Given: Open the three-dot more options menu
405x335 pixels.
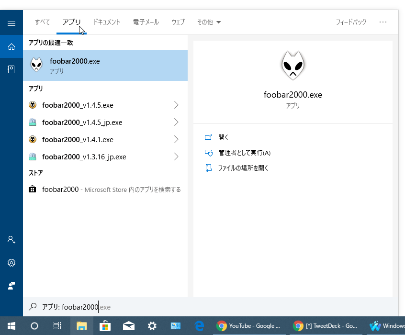Looking at the screenshot, I should (x=383, y=22).
